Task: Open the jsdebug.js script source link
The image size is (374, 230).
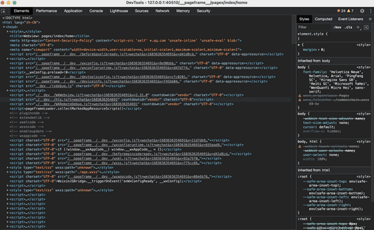Action: click(54, 86)
